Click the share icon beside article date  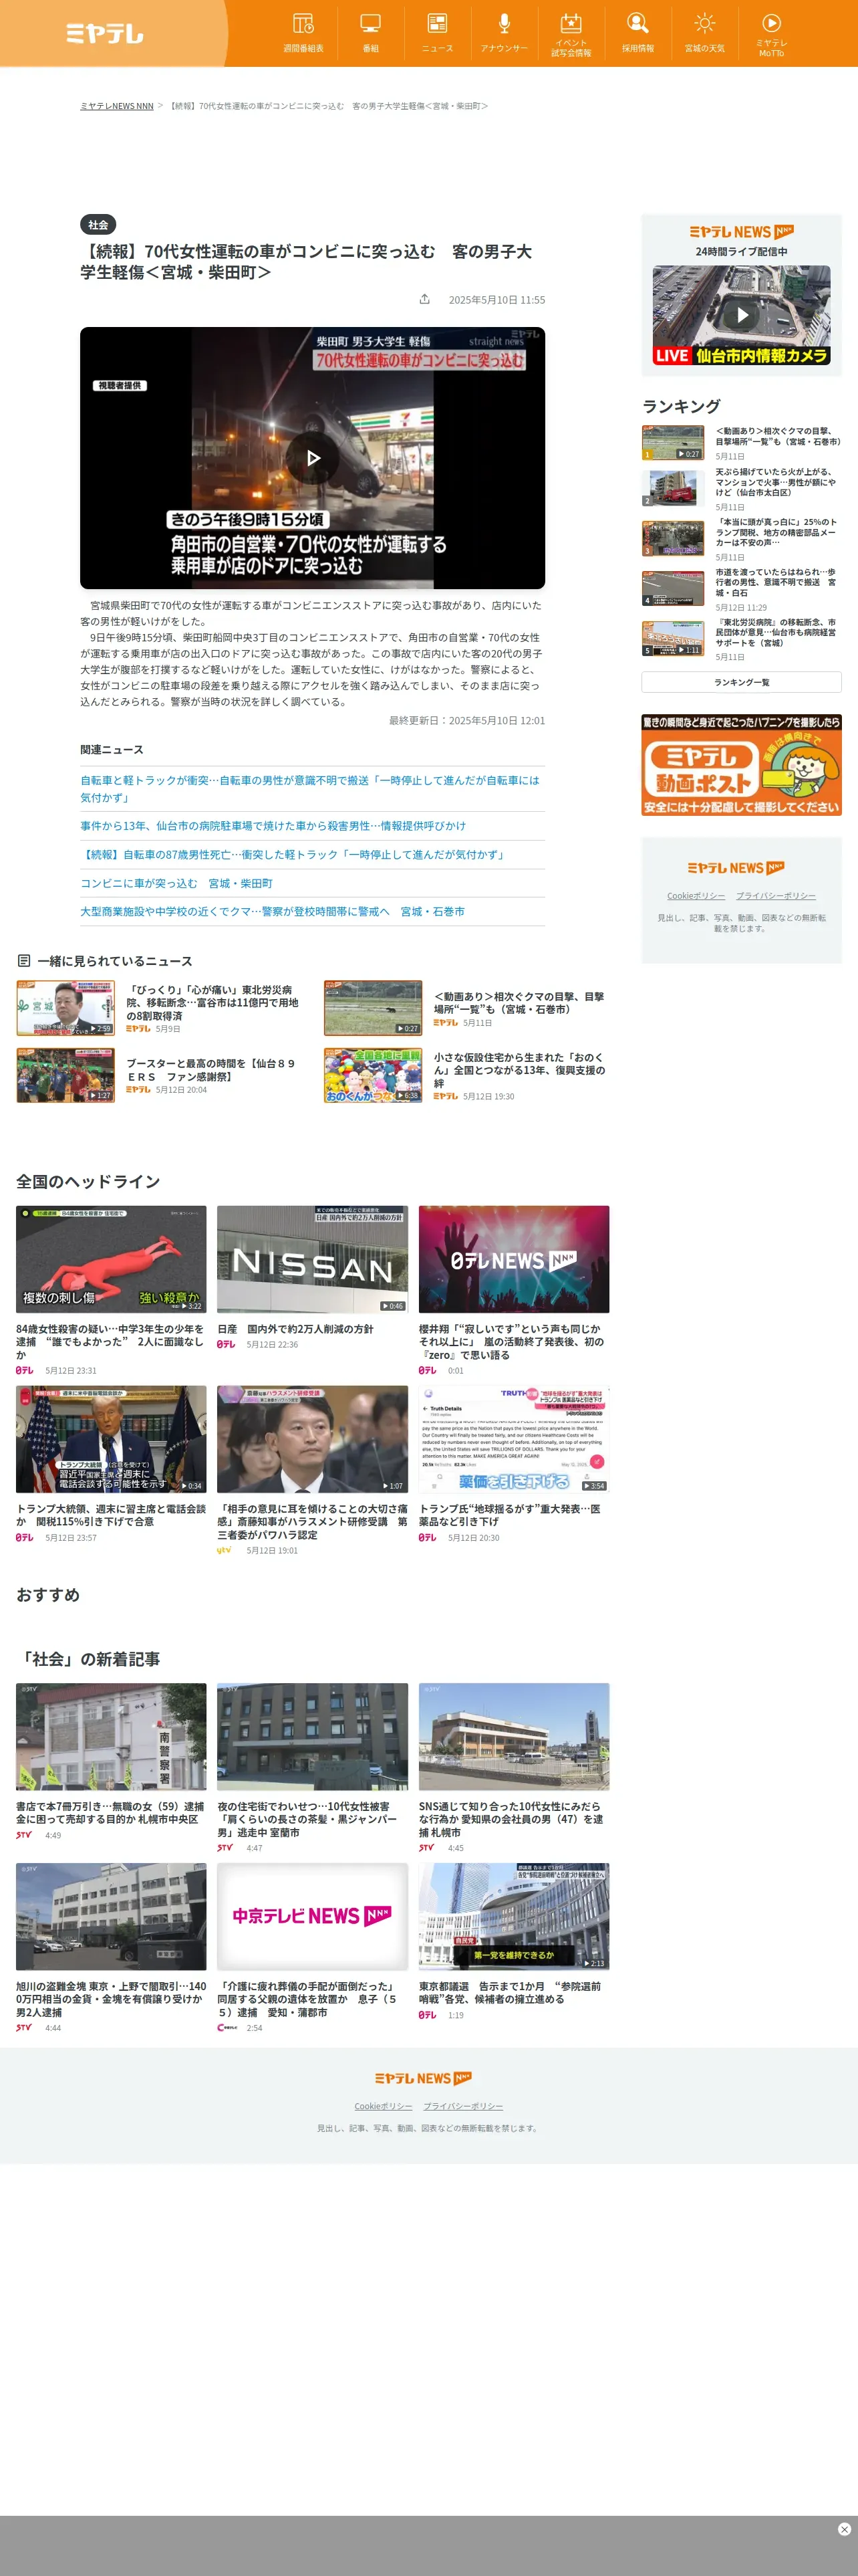424,299
